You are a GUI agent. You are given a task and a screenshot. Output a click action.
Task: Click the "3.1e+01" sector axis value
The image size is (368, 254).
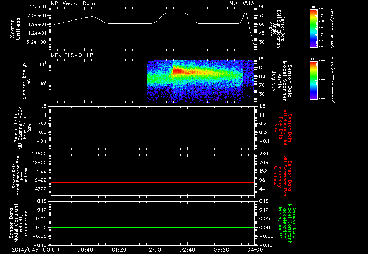[37, 7]
